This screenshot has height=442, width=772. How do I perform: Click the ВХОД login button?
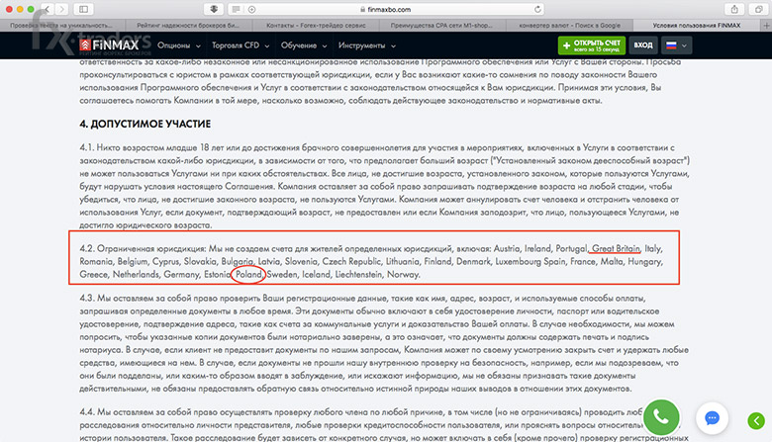tap(643, 45)
